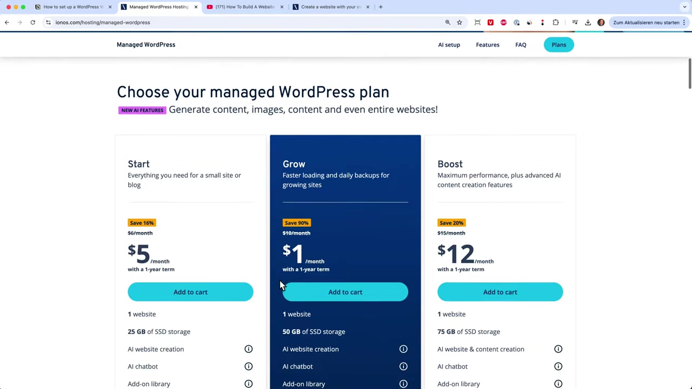Click the zoom magnifier icon in address bar
The height and width of the screenshot is (389, 692).
[x=448, y=22]
